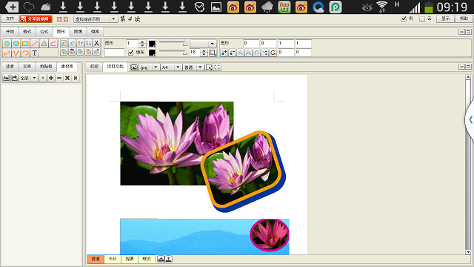474x267 pixels.
Task: Select the rounded ellipse shape tool
Action: click(16, 44)
